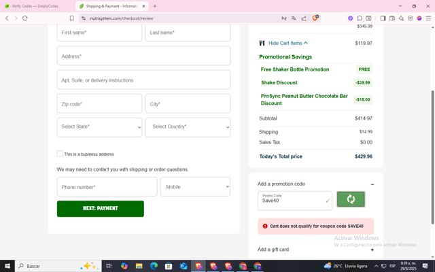Viewport: 435px width, 272px height.
Task: Open Microsoft Edge from the taskbar
Action: click(154, 266)
